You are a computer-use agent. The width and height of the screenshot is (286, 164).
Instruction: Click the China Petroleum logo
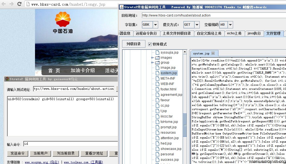coord(63,22)
